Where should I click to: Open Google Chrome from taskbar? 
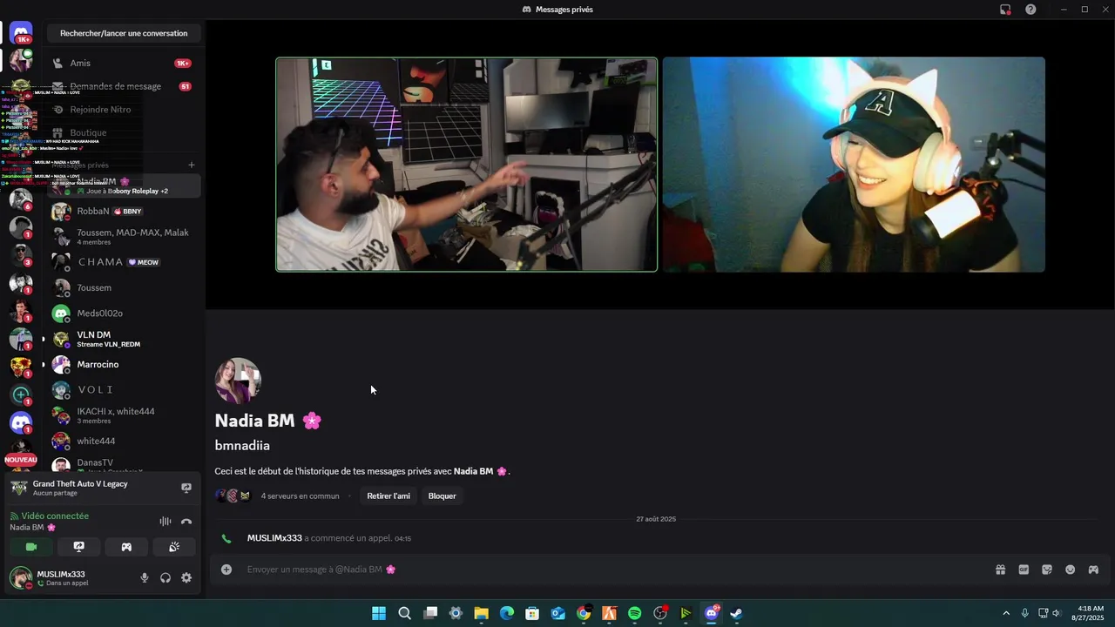click(584, 613)
